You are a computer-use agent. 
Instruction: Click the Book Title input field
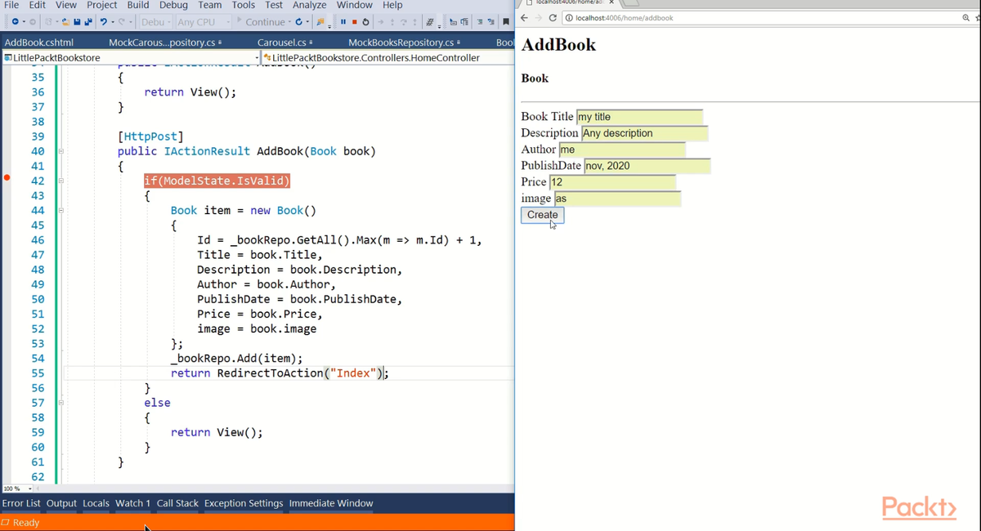coord(639,117)
